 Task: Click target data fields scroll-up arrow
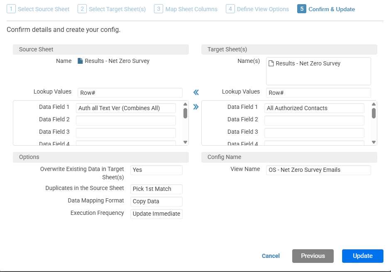pos(374,104)
